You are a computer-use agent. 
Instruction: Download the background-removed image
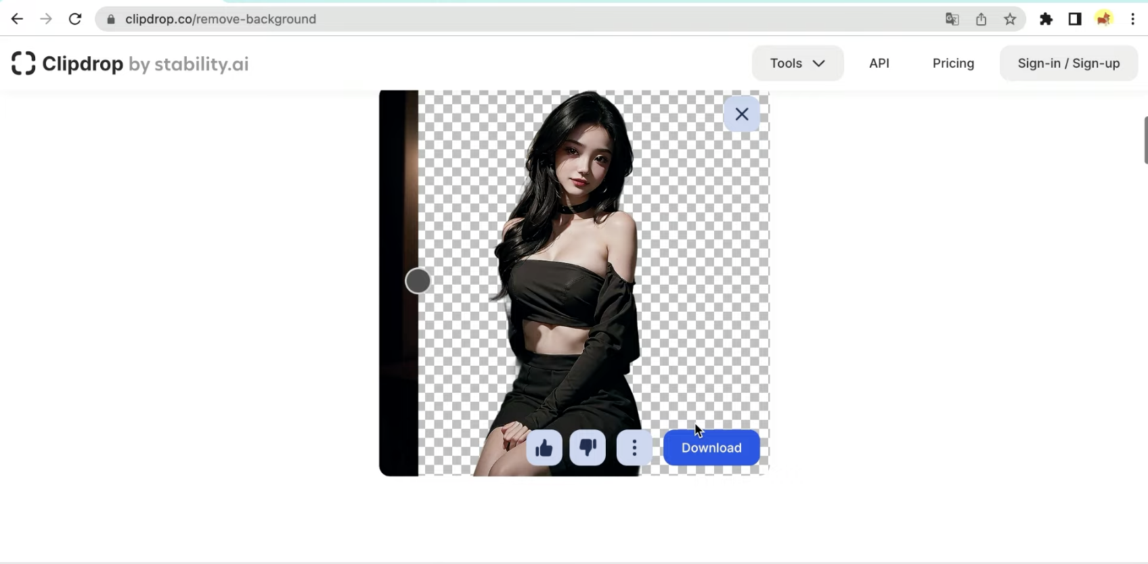pyautogui.click(x=711, y=448)
